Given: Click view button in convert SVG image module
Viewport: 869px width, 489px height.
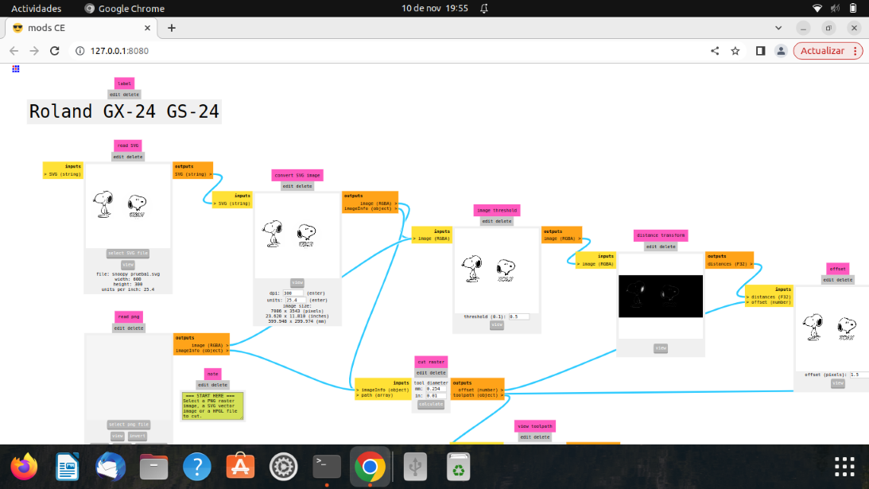Looking at the screenshot, I should click(x=297, y=283).
